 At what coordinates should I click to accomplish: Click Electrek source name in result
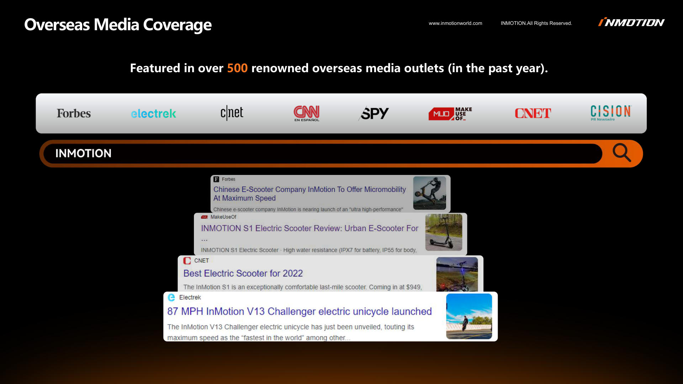tap(190, 297)
